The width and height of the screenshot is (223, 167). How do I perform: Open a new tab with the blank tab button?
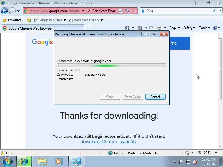[89, 28]
